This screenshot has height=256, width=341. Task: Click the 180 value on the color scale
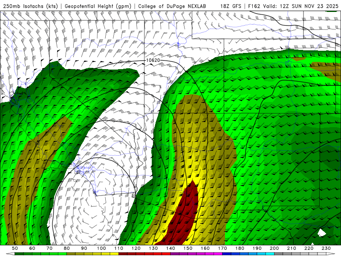[x=240, y=248]
